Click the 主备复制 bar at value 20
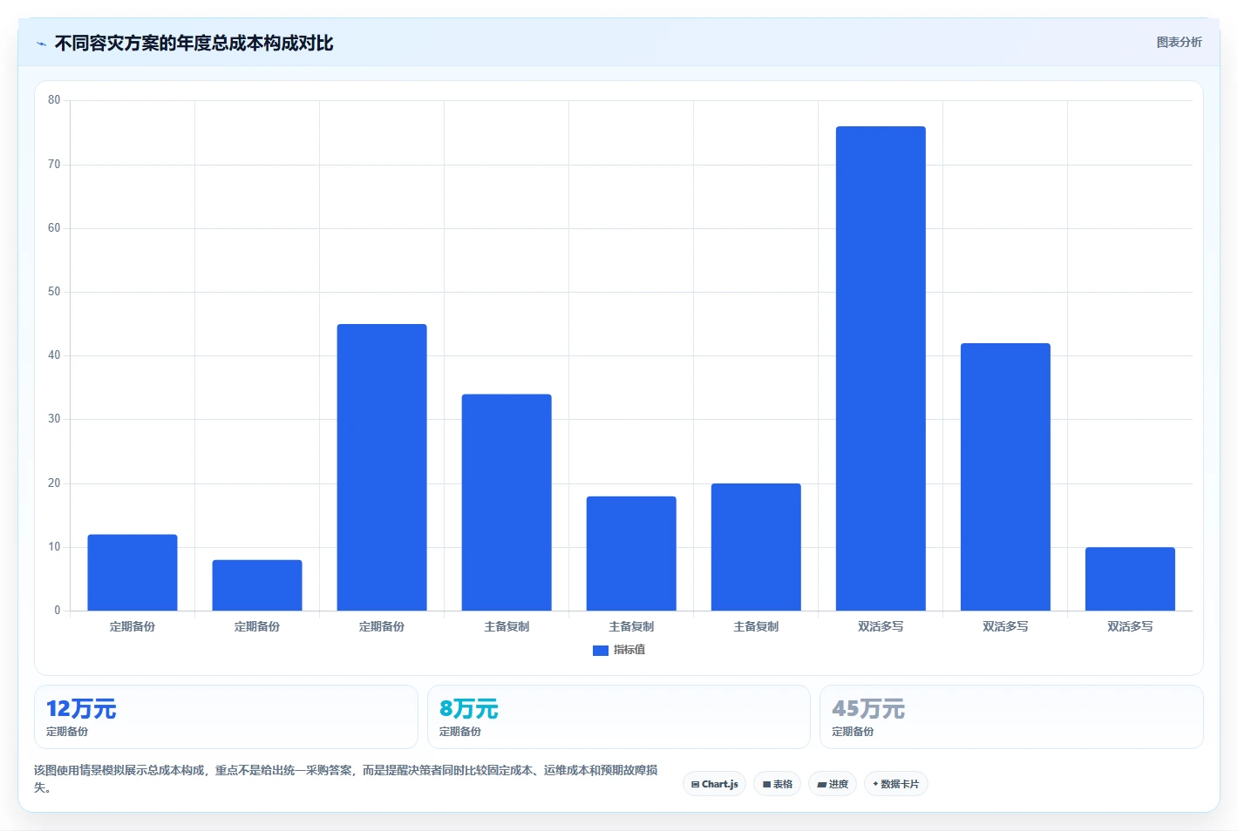 [x=756, y=547]
